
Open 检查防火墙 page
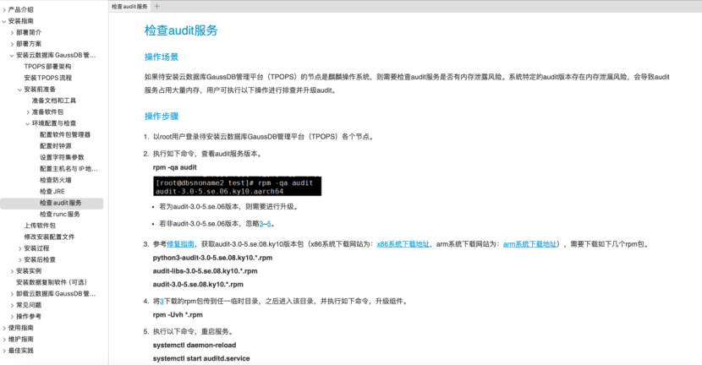(x=56, y=180)
